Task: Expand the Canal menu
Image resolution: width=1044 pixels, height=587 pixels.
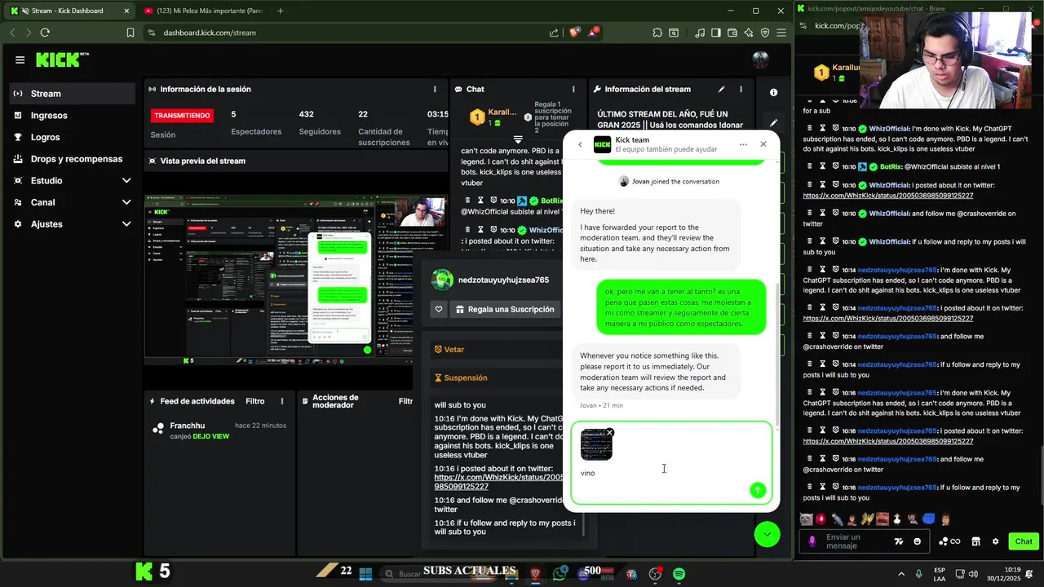Action: click(x=73, y=202)
